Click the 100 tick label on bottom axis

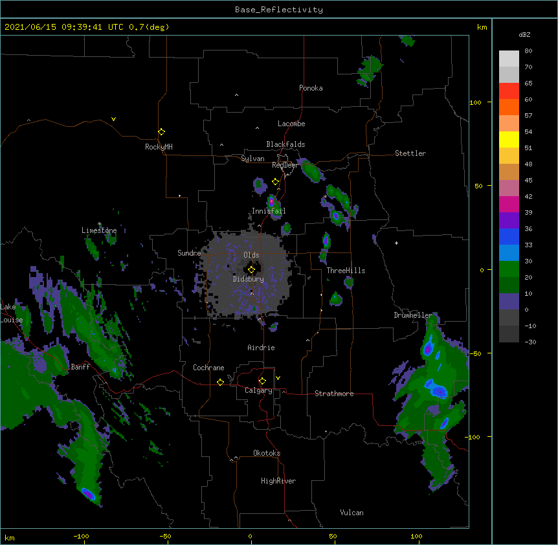[x=416, y=537]
